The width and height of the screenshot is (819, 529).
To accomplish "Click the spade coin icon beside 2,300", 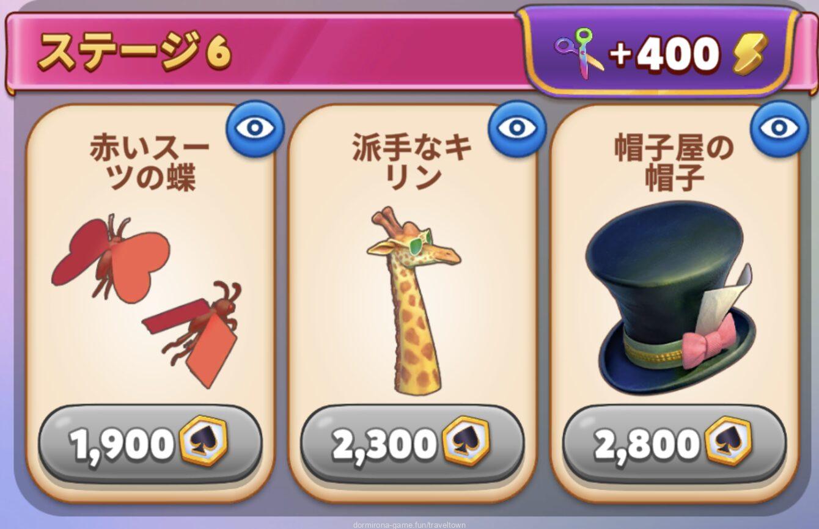I will point(466,441).
